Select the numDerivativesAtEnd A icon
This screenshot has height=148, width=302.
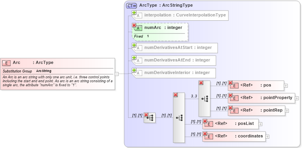click(x=138, y=61)
